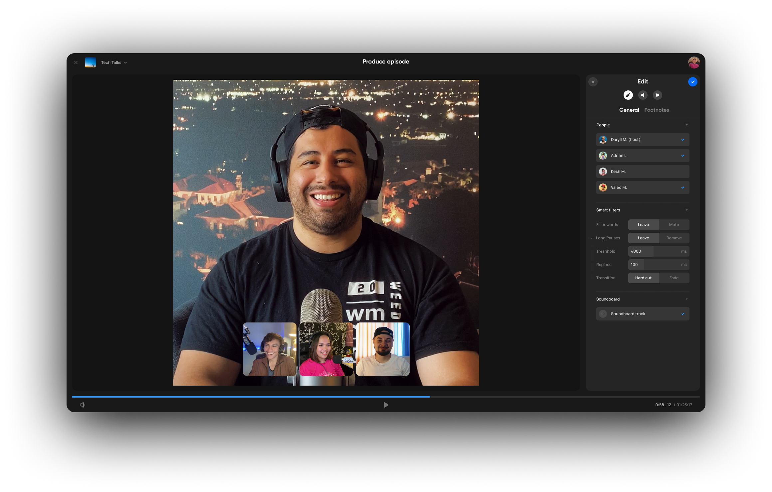Screen dimensions: 772x492
Task: Click the blue playback progress bar
Action: point(250,397)
